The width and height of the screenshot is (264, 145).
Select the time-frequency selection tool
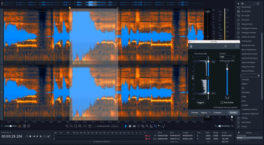(x=130, y=126)
